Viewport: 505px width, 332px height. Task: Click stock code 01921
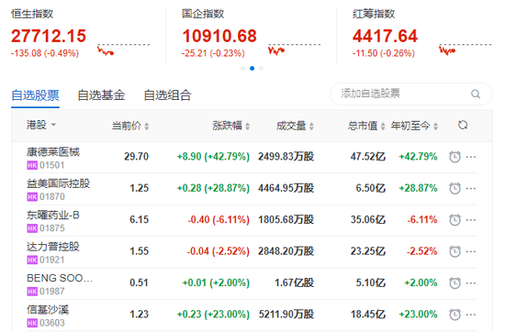click(x=51, y=260)
